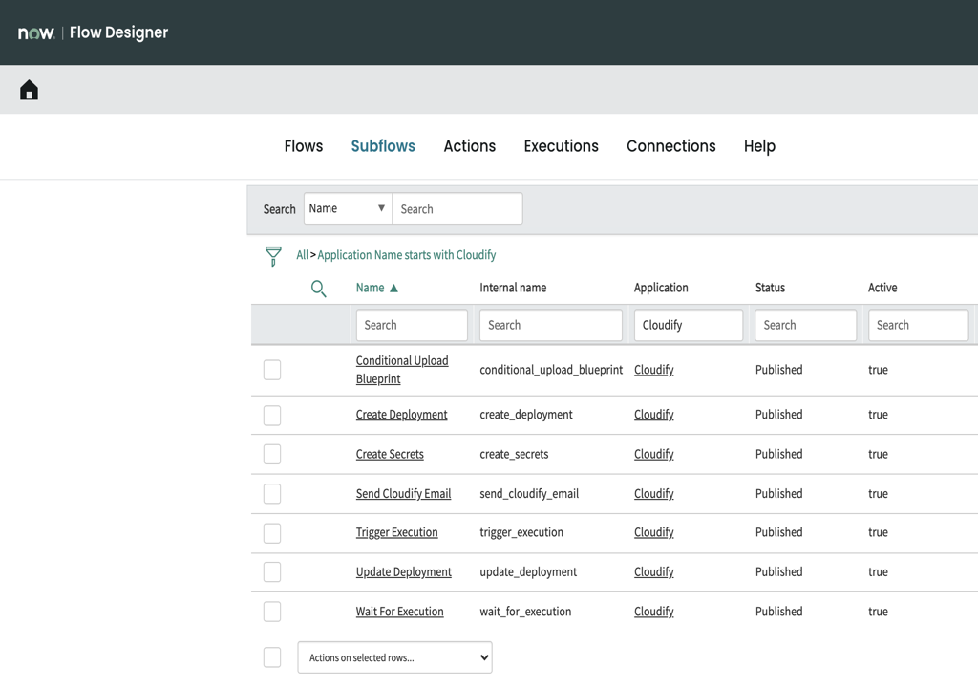Open Cloudify application link in Create Deployment row
Screen dimensions: 978x688
point(653,415)
